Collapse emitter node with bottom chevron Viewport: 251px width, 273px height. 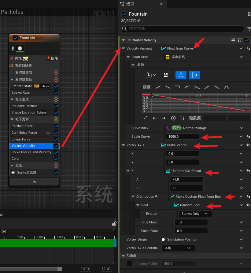click(34, 182)
